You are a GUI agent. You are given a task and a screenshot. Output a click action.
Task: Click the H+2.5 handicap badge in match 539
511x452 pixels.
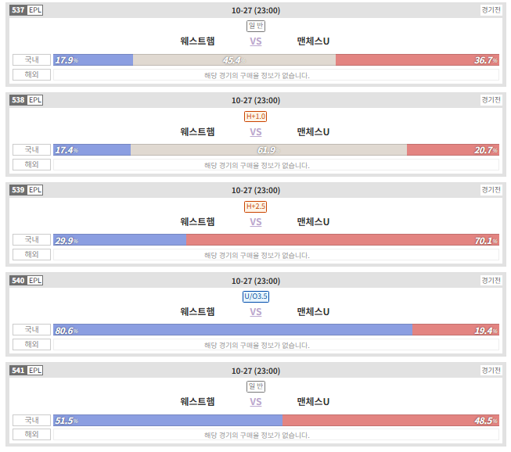(x=255, y=206)
